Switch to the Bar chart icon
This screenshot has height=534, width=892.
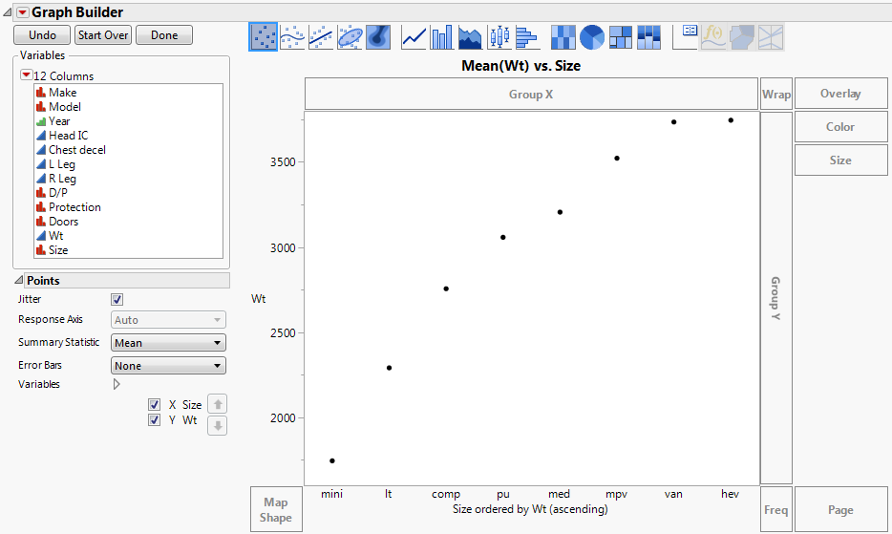pos(441,37)
